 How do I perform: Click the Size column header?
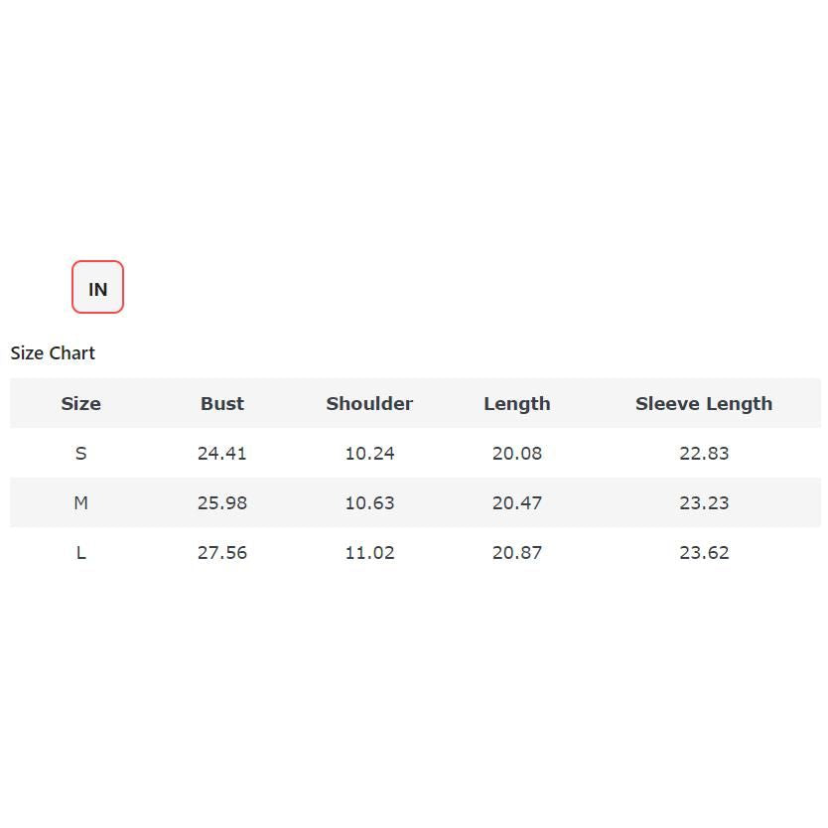80,404
